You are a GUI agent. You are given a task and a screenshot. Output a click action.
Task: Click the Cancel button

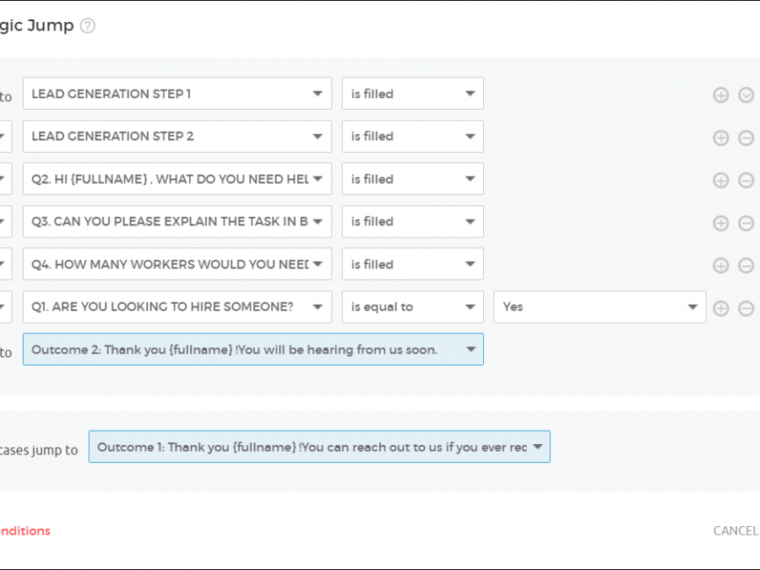pyautogui.click(x=736, y=530)
